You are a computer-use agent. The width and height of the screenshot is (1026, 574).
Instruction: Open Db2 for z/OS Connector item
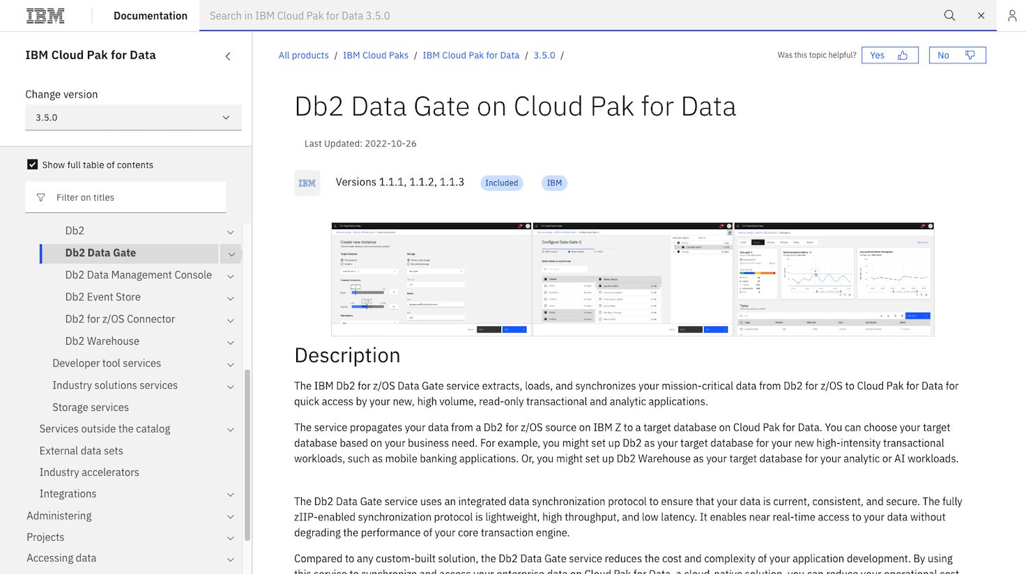point(120,319)
